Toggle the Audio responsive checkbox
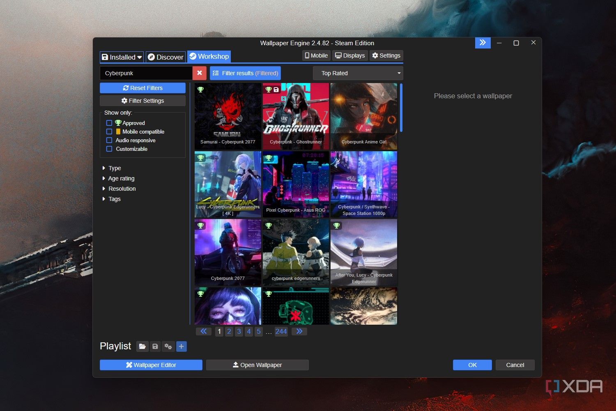This screenshot has width=616, height=411. point(109,140)
